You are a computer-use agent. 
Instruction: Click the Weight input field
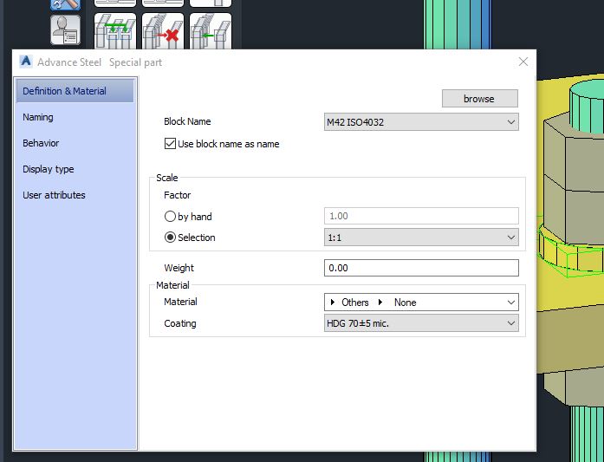click(421, 268)
